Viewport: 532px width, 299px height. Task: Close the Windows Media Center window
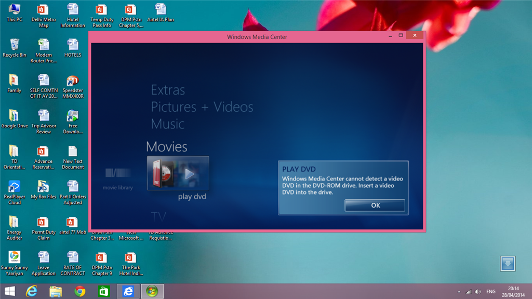pyautogui.click(x=415, y=35)
